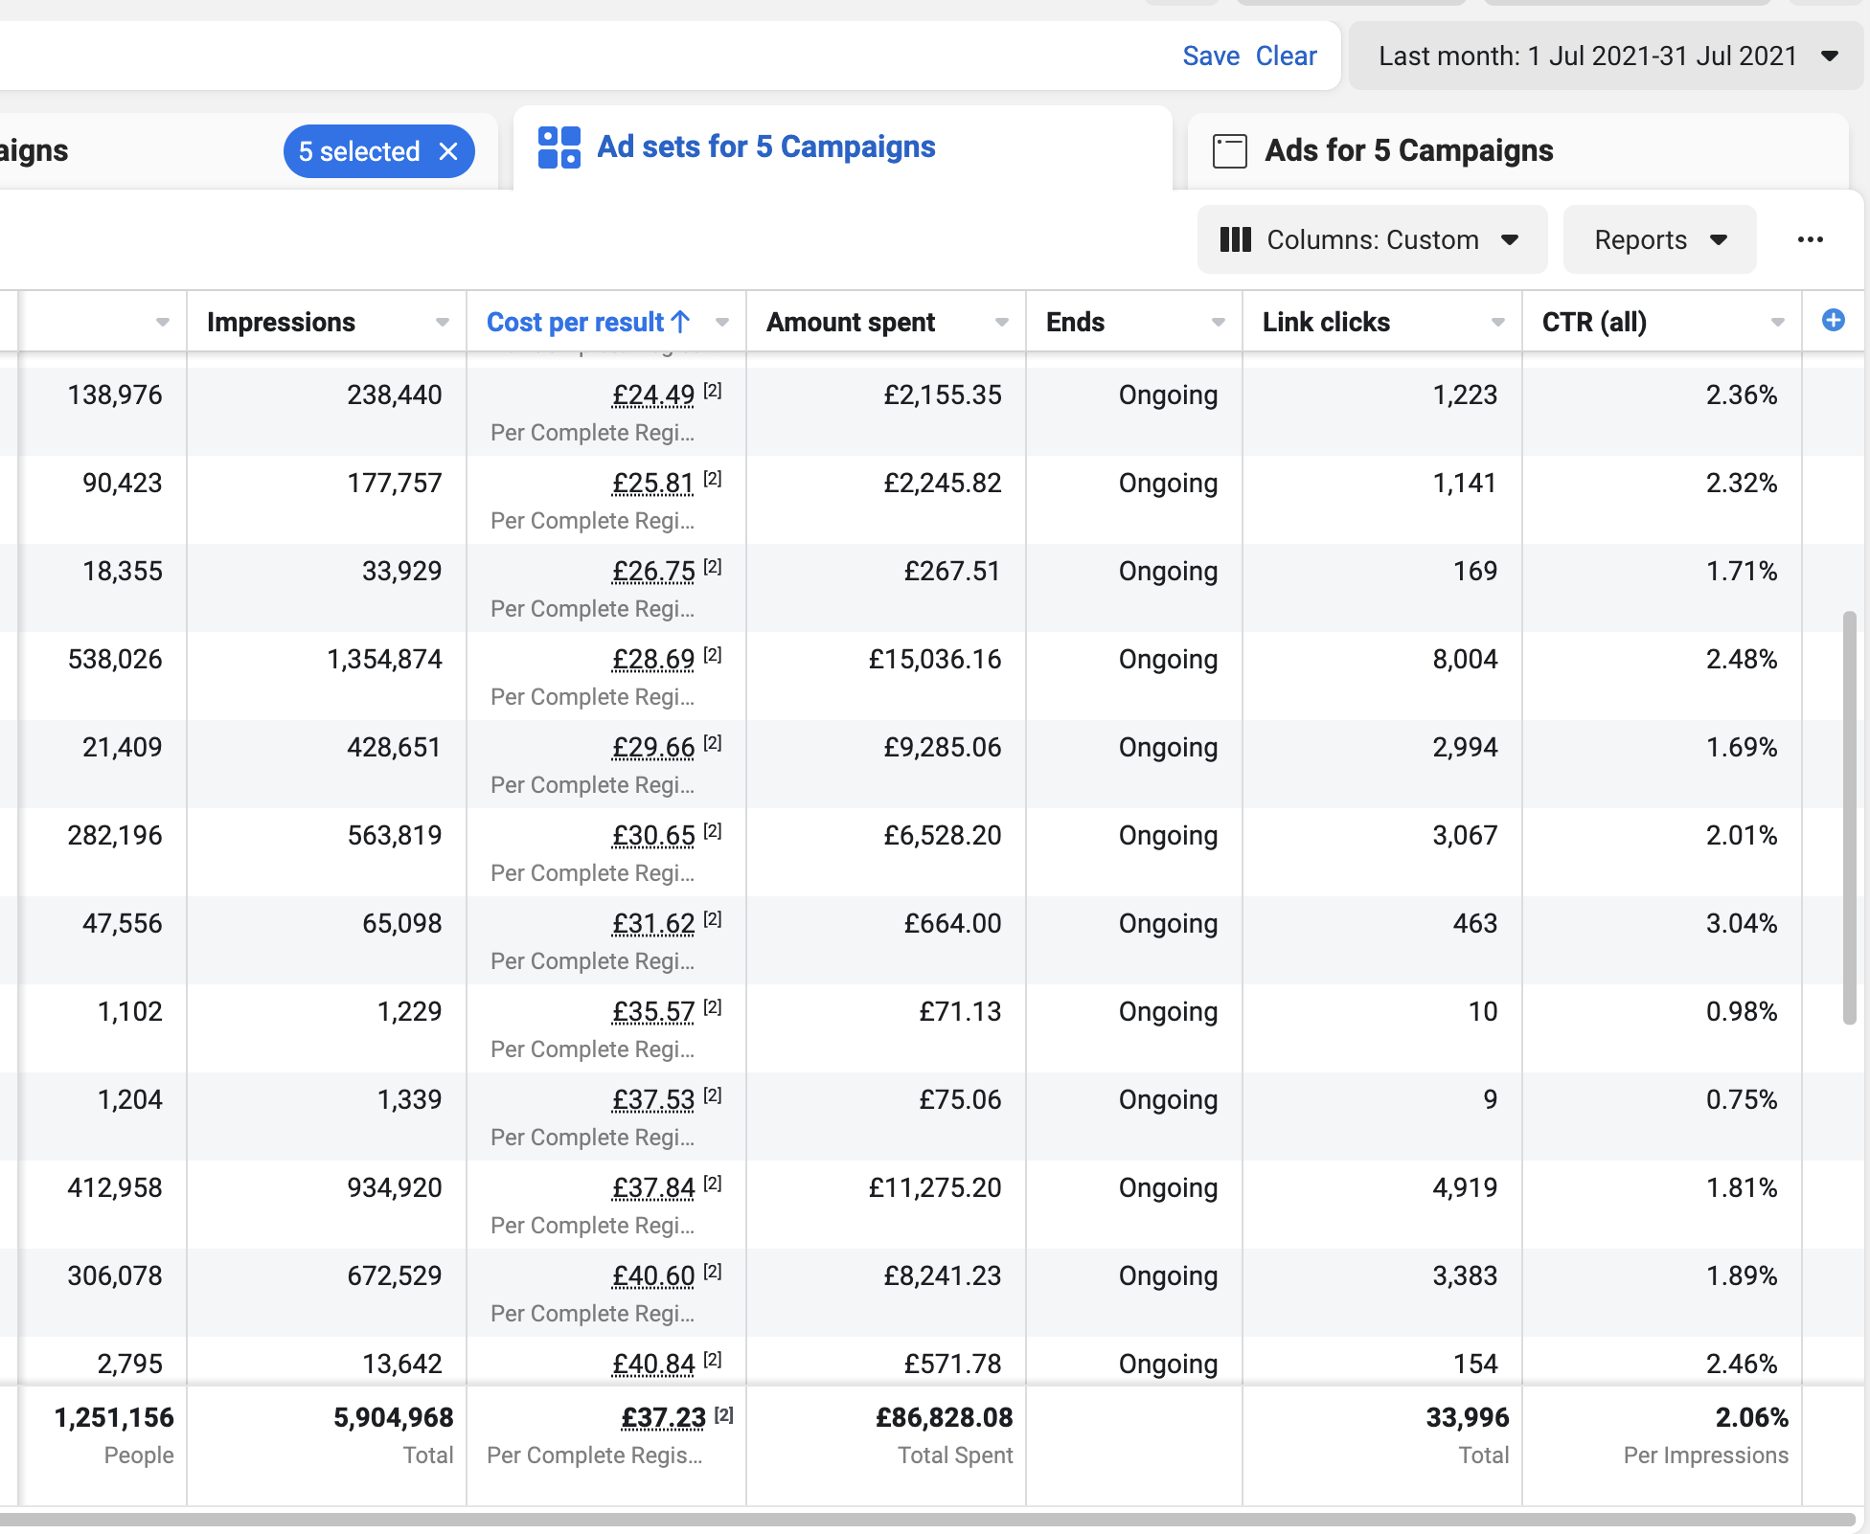Open Impressions column dropdown arrow
Image resolution: width=1870 pixels, height=1534 pixels.
(x=442, y=323)
